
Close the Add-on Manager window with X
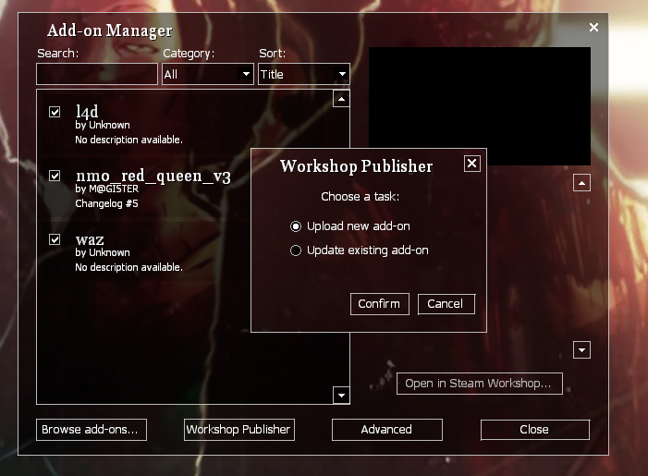(593, 28)
